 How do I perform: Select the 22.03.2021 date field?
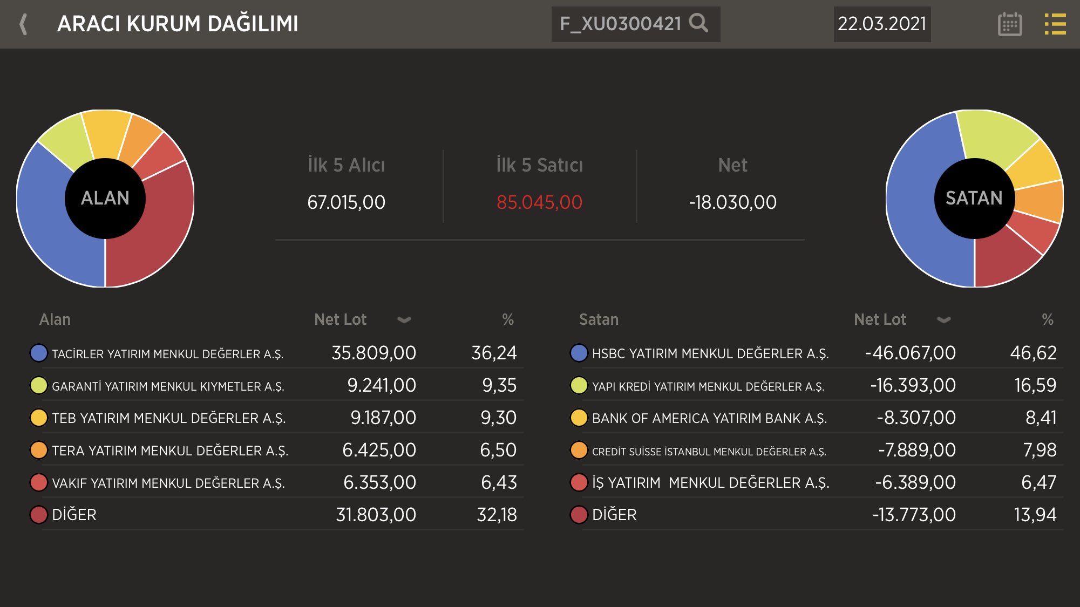click(882, 24)
